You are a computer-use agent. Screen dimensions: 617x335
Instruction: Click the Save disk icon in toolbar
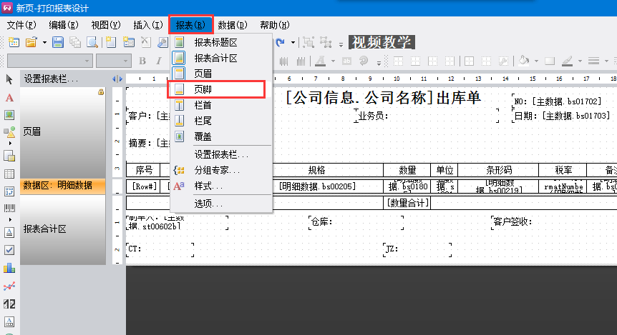tap(58, 43)
